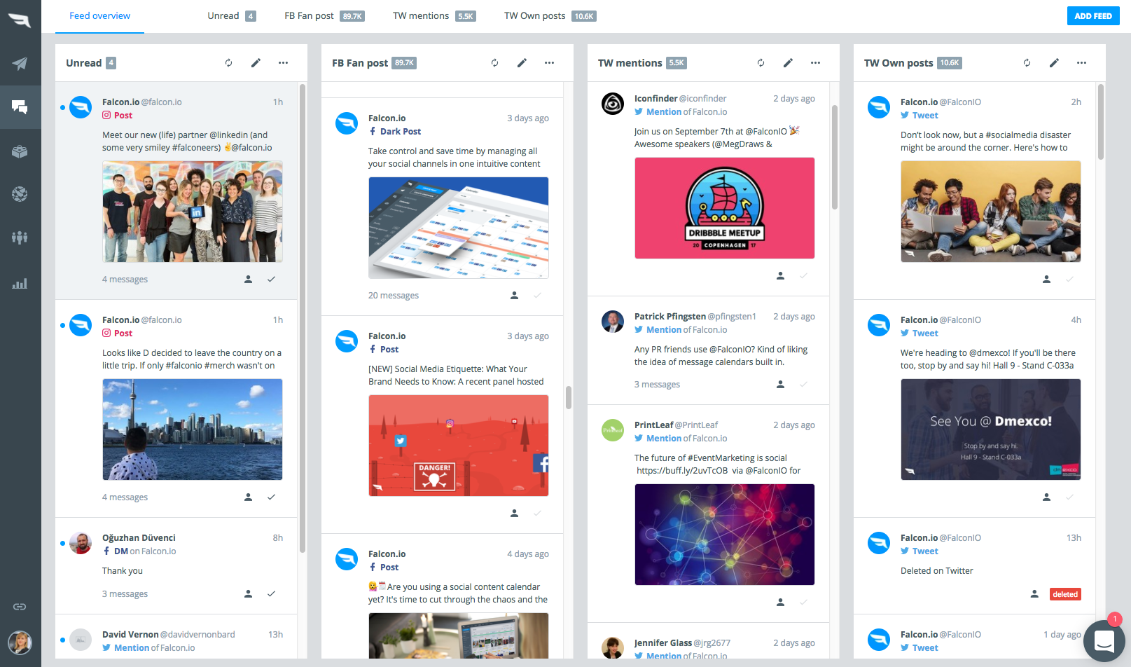
Task: Click the ADD FEED button
Action: [1093, 16]
